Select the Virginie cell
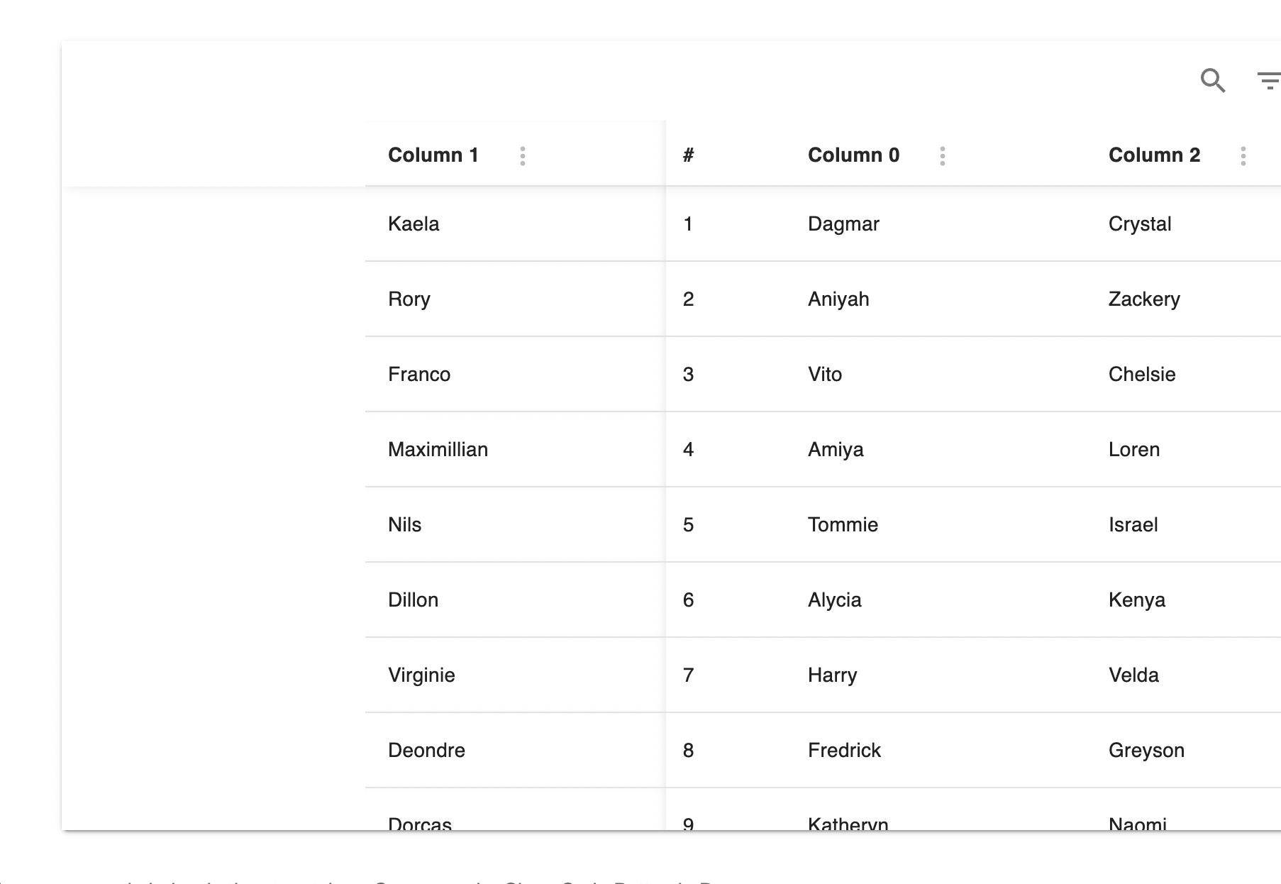 516,675
